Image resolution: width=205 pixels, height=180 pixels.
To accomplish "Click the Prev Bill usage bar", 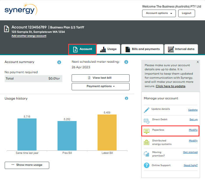I will (x=67, y=136).
